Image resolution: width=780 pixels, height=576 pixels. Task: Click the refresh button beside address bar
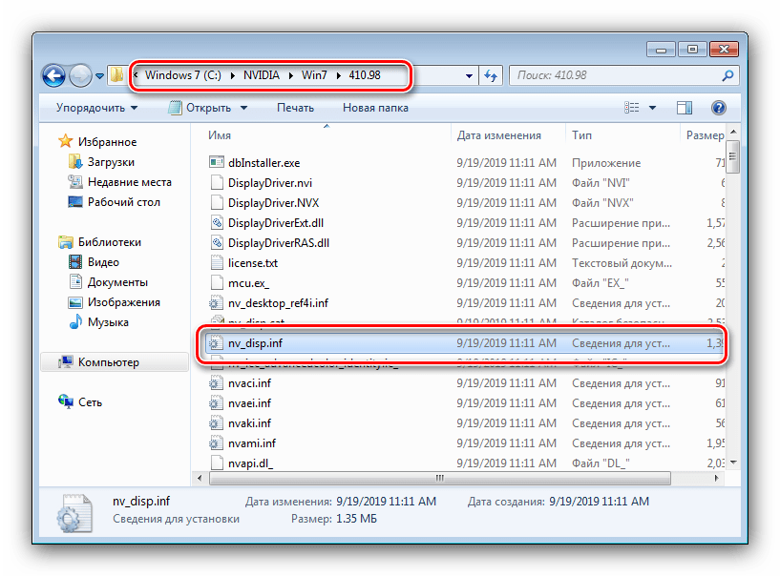tap(491, 75)
